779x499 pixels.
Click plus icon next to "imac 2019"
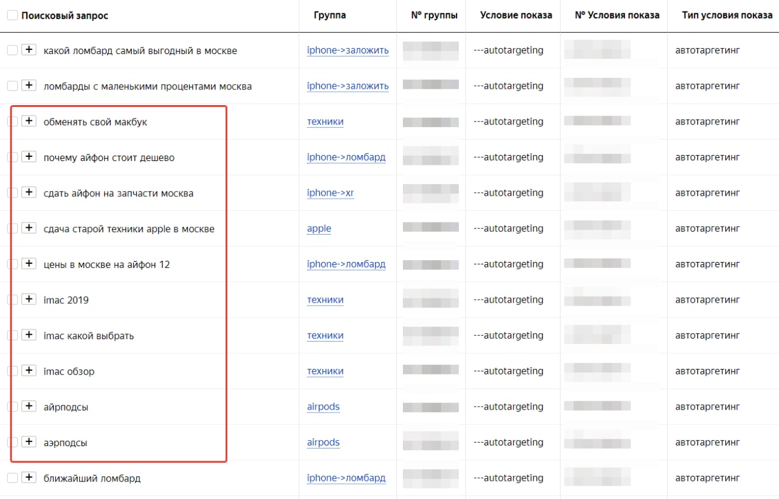tap(29, 299)
